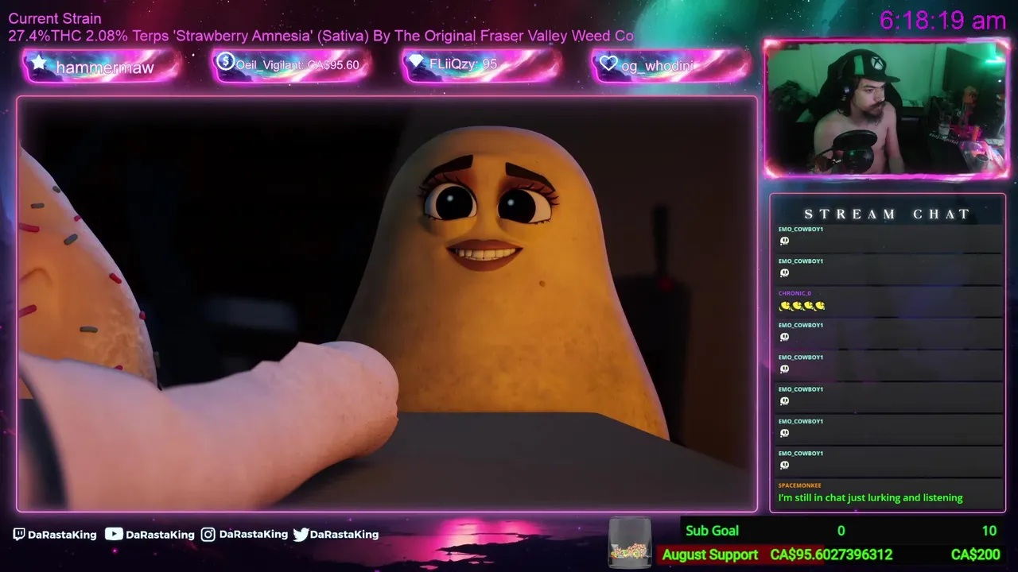Click the dollar coin icon beside Oeil_Vigilant
The image size is (1018, 572).
(225, 61)
